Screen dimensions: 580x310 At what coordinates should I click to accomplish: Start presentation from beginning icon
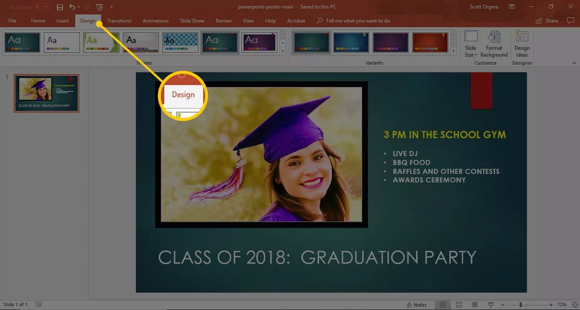pos(100,7)
